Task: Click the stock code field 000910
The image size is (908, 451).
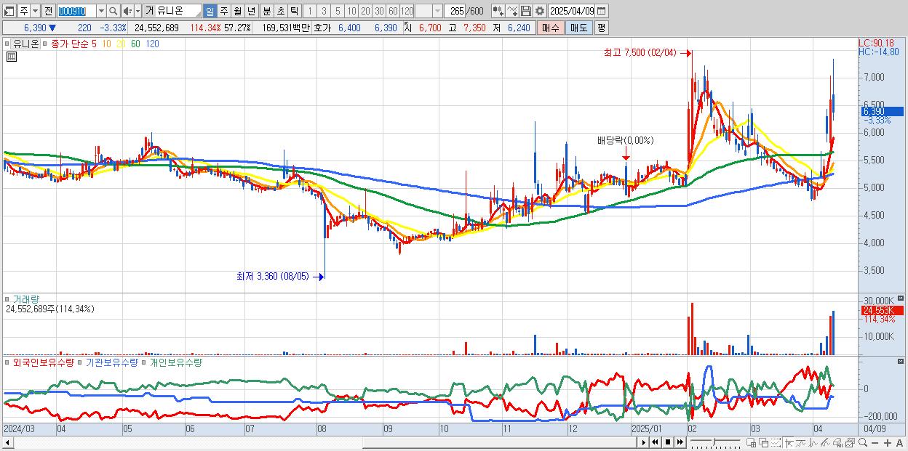Action: [x=76, y=11]
